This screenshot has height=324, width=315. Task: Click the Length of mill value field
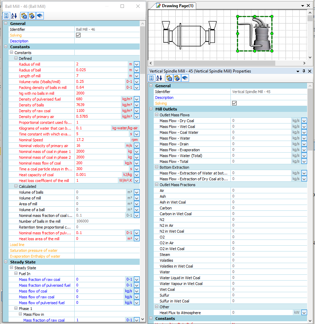[x=99, y=76]
